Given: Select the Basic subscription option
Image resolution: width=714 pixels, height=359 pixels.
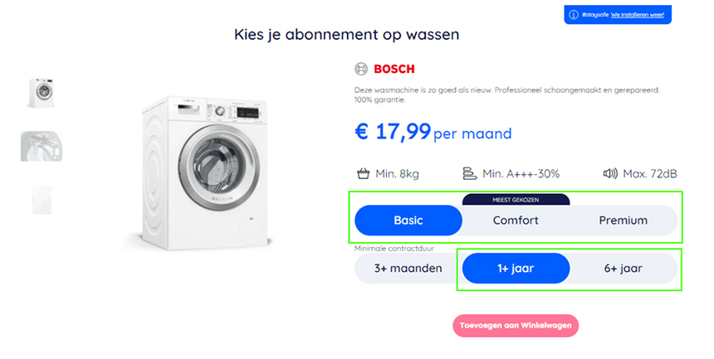Looking at the screenshot, I should tap(408, 221).
